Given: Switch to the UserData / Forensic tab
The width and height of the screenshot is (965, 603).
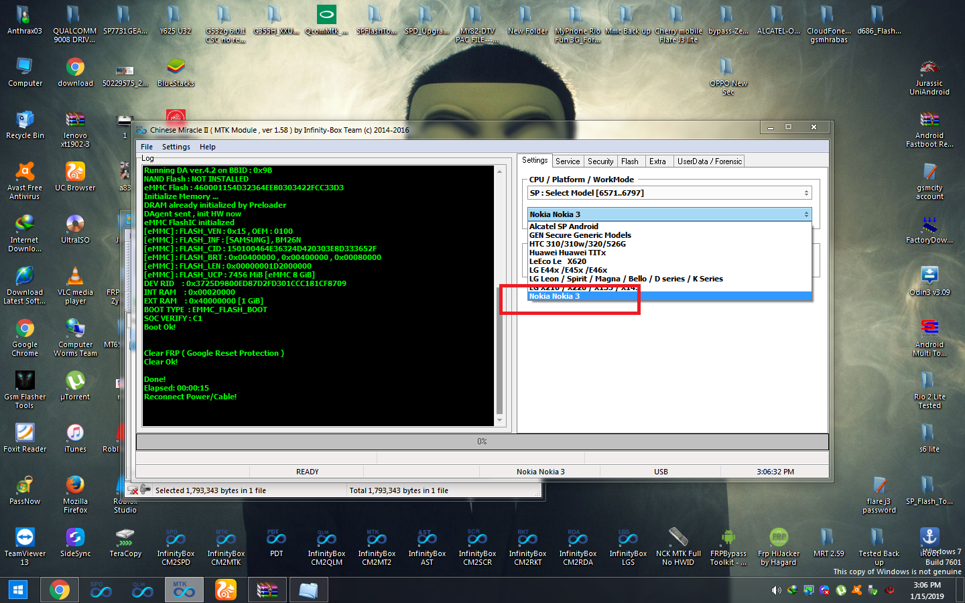Looking at the screenshot, I should (709, 161).
